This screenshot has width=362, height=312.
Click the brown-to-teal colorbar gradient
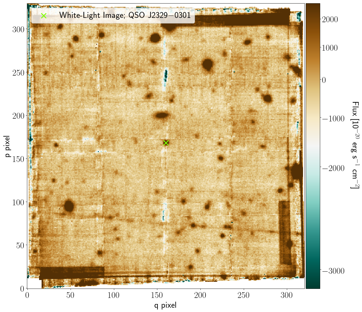tap(313, 146)
